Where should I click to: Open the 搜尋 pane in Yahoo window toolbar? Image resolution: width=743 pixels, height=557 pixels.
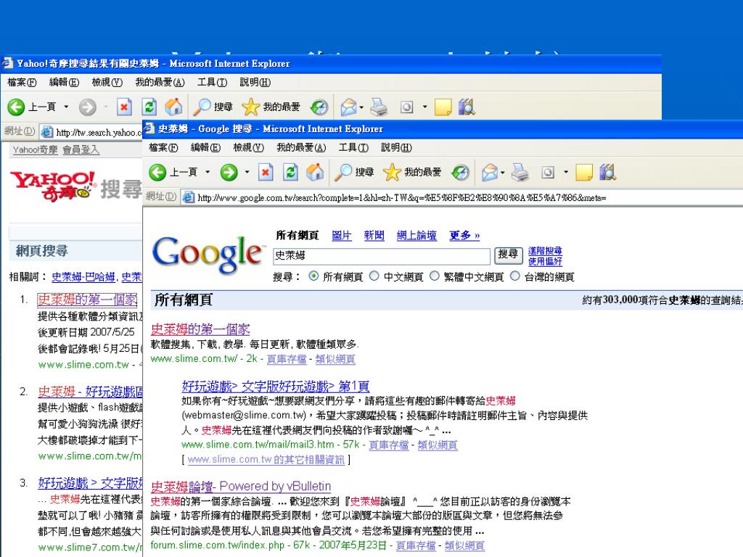213,107
